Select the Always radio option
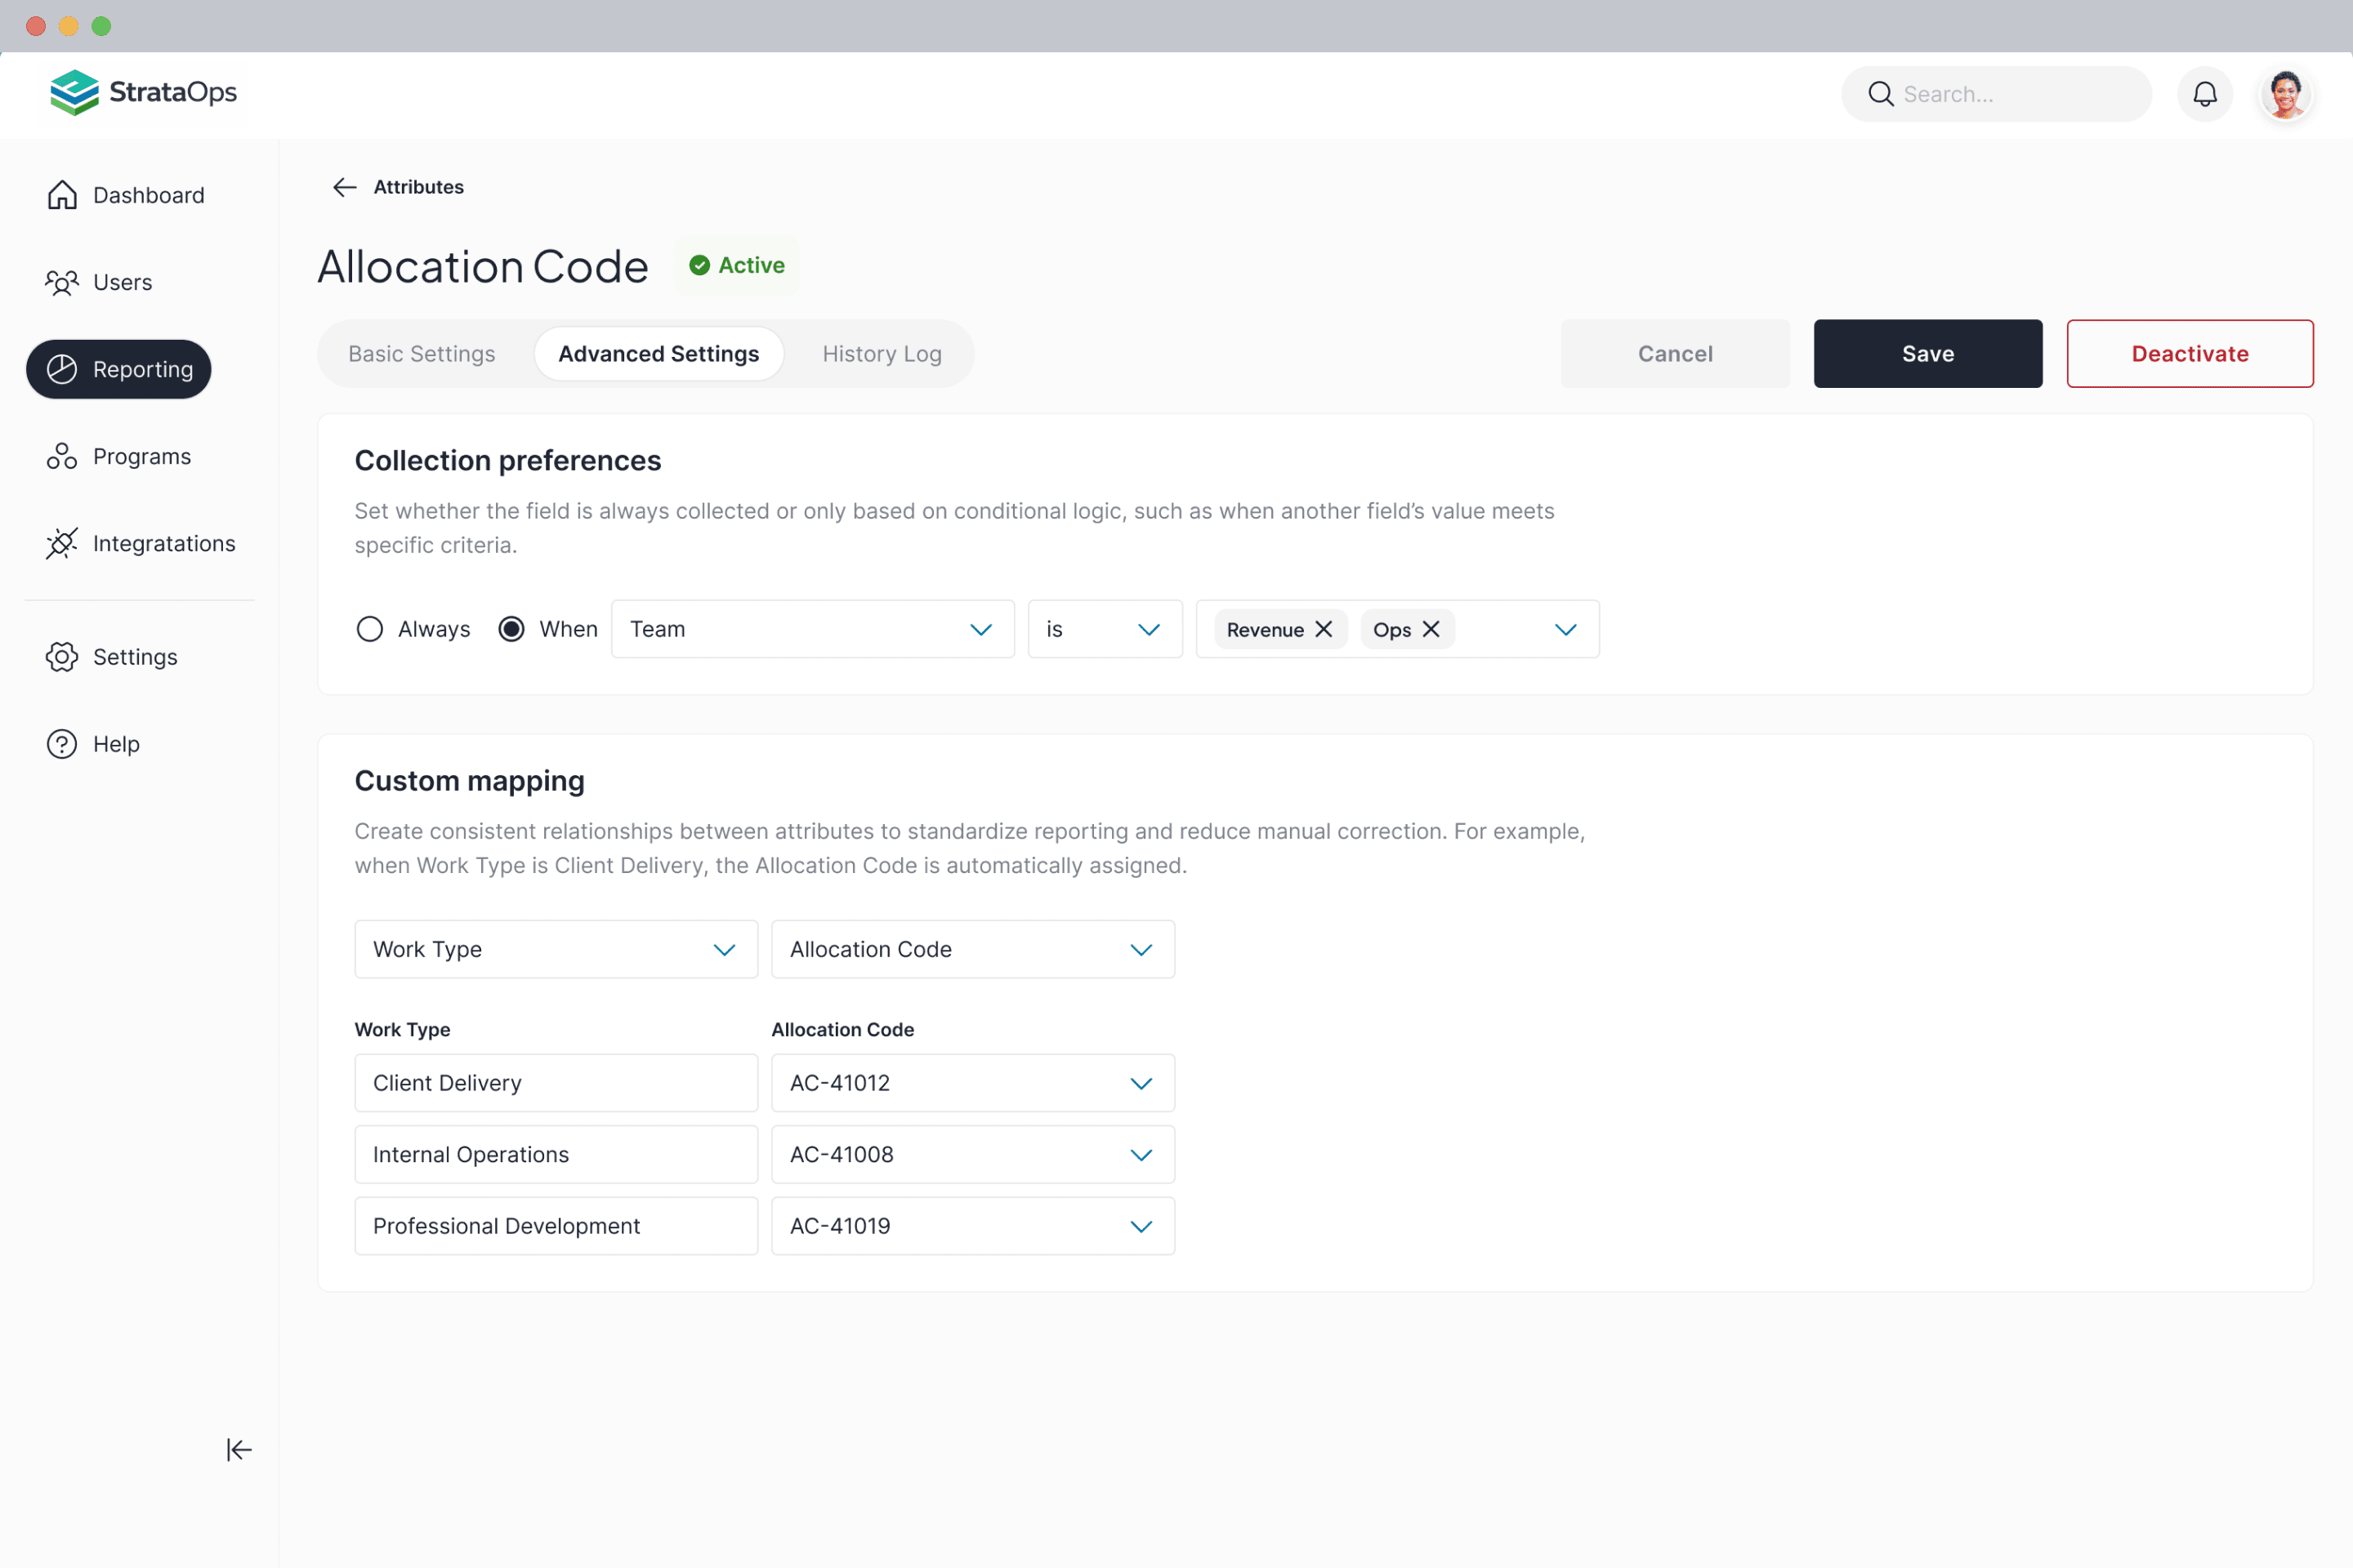 pyautogui.click(x=370, y=629)
